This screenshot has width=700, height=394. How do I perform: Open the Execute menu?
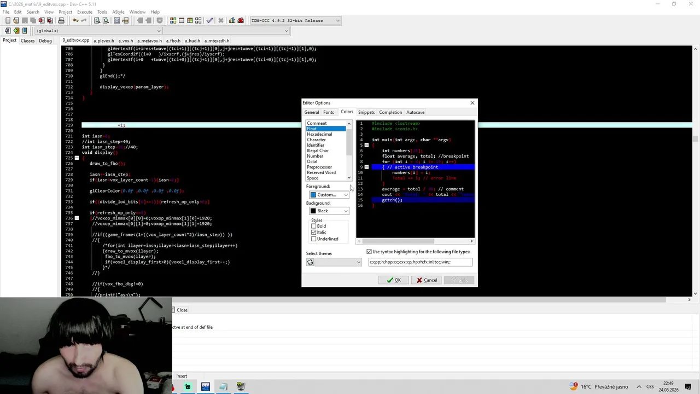[x=85, y=11]
